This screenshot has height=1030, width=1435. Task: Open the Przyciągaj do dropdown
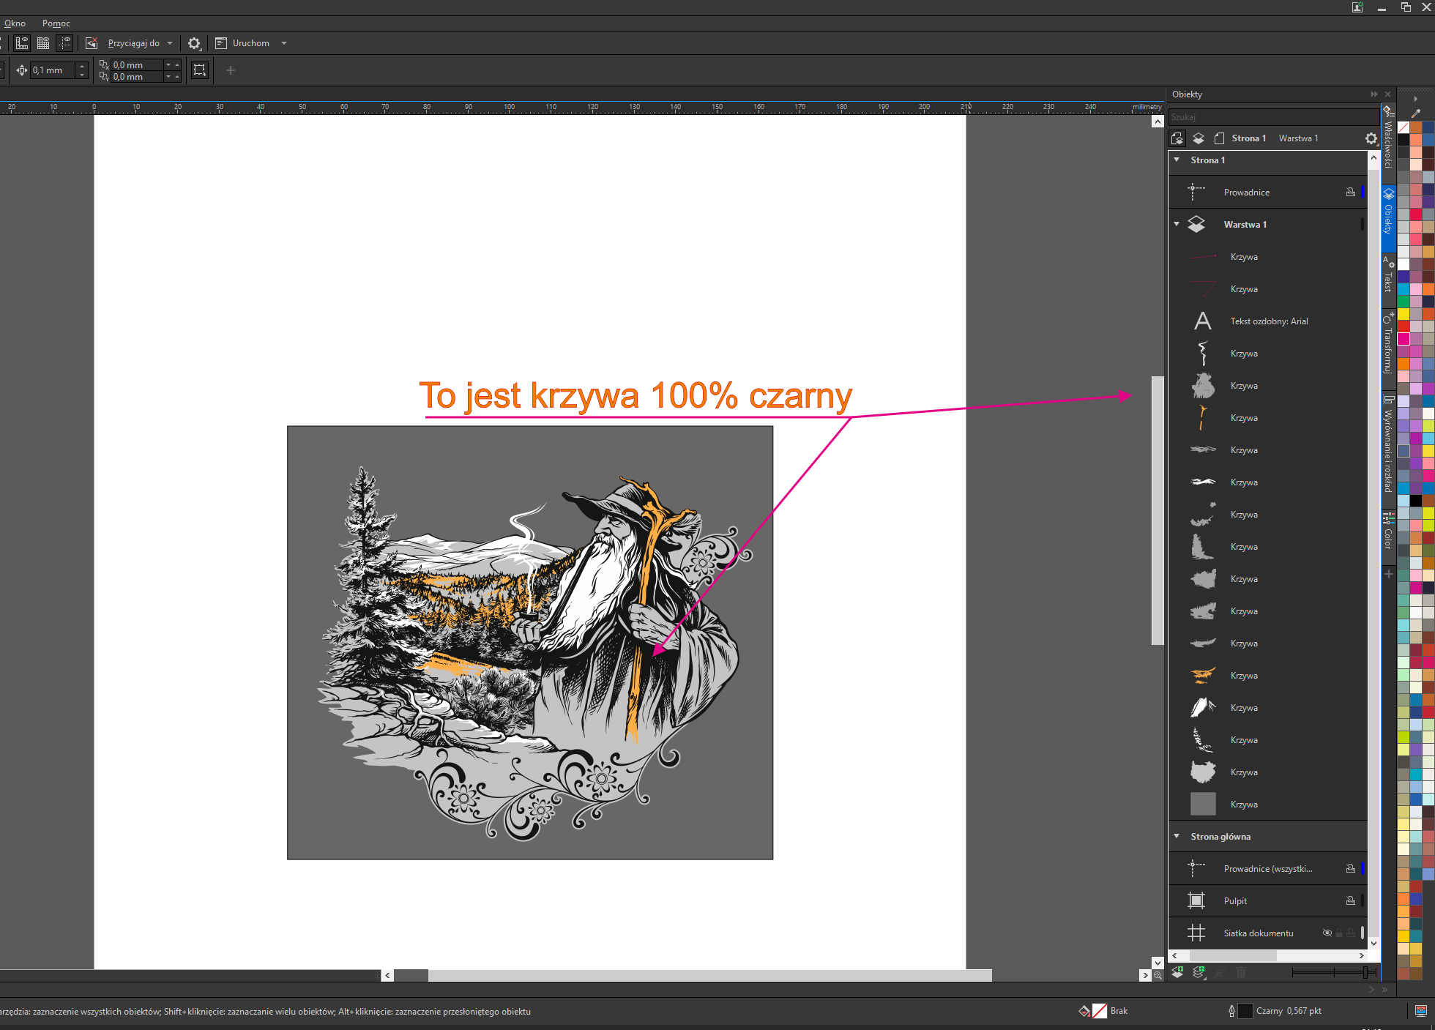point(170,43)
